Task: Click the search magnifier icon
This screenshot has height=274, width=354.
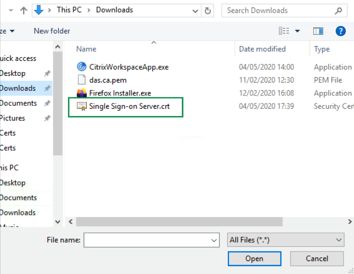Action: point(338,11)
